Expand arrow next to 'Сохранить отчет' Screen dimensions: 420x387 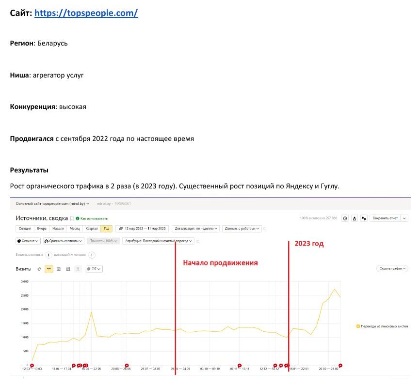[404, 218]
